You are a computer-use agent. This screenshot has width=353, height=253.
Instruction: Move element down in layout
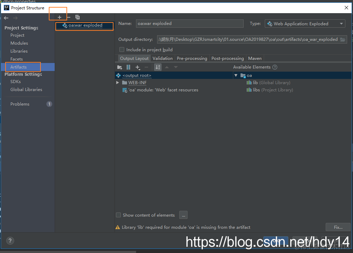click(x=176, y=67)
